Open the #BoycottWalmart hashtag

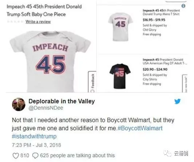[140, 128]
